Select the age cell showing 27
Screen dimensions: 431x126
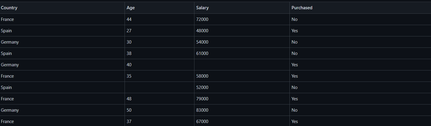pos(159,31)
